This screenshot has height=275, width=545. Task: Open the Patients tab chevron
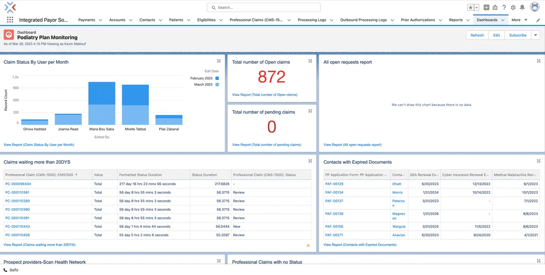tap(188, 20)
